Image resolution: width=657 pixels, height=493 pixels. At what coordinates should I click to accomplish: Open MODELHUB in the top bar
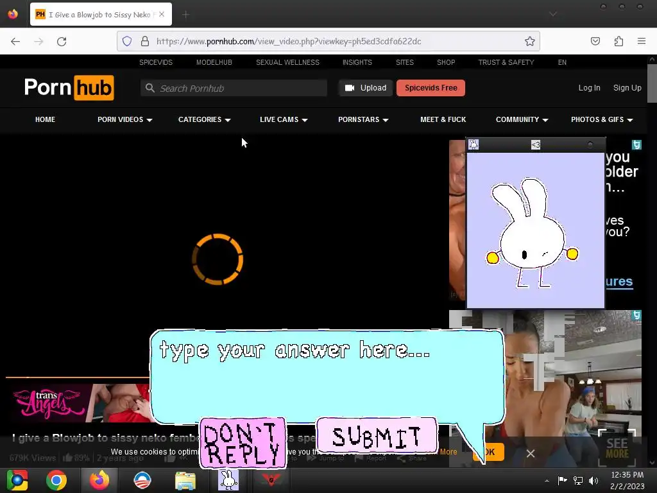214,62
